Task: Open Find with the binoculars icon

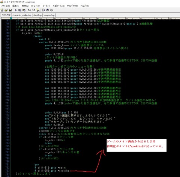Action: [38, 10]
